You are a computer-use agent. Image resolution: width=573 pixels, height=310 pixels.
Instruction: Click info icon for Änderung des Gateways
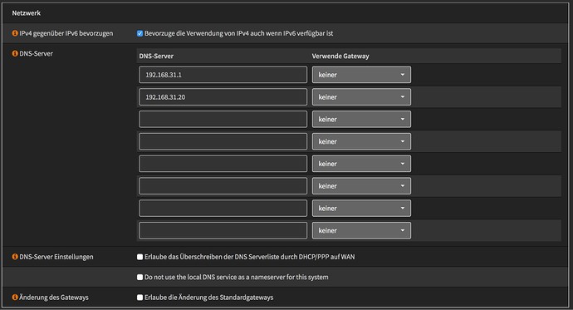click(x=15, y=298)
